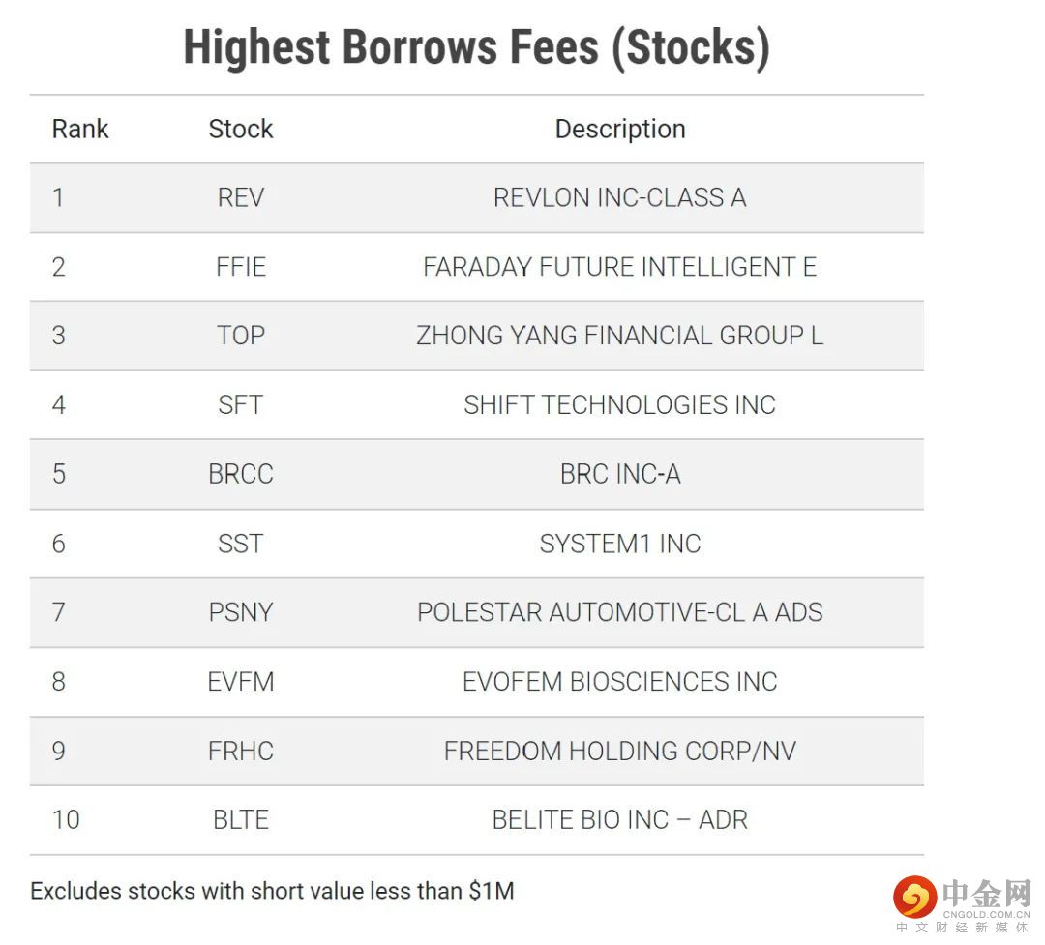Click the SST ticker symbol
Image resolution: width=1045 pixels, height=945 pixels.
click(241, 544)
